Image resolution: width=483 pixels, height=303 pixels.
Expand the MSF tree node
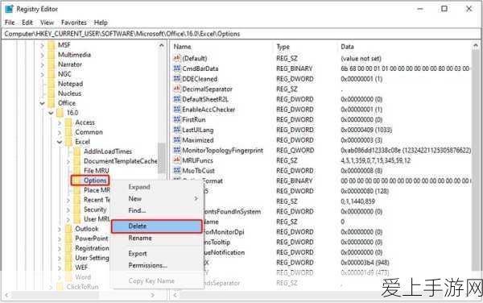point(42,46)
